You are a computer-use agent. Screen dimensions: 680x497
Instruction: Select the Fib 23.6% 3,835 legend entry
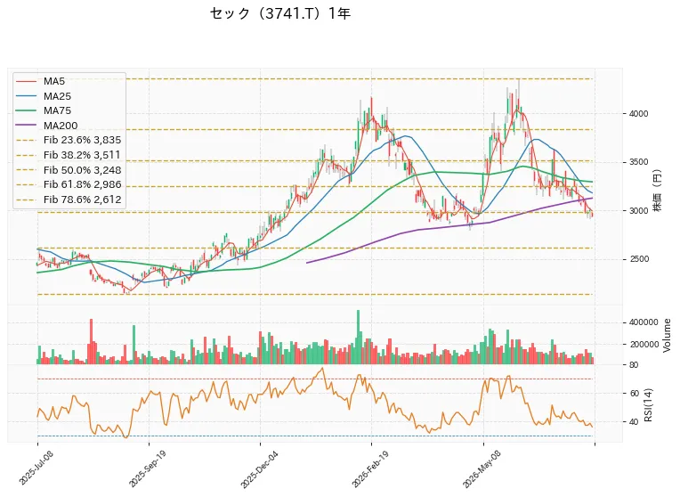coord(69,140)
